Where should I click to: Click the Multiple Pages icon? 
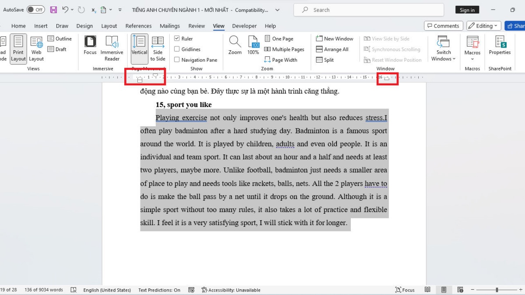(284, 49)
